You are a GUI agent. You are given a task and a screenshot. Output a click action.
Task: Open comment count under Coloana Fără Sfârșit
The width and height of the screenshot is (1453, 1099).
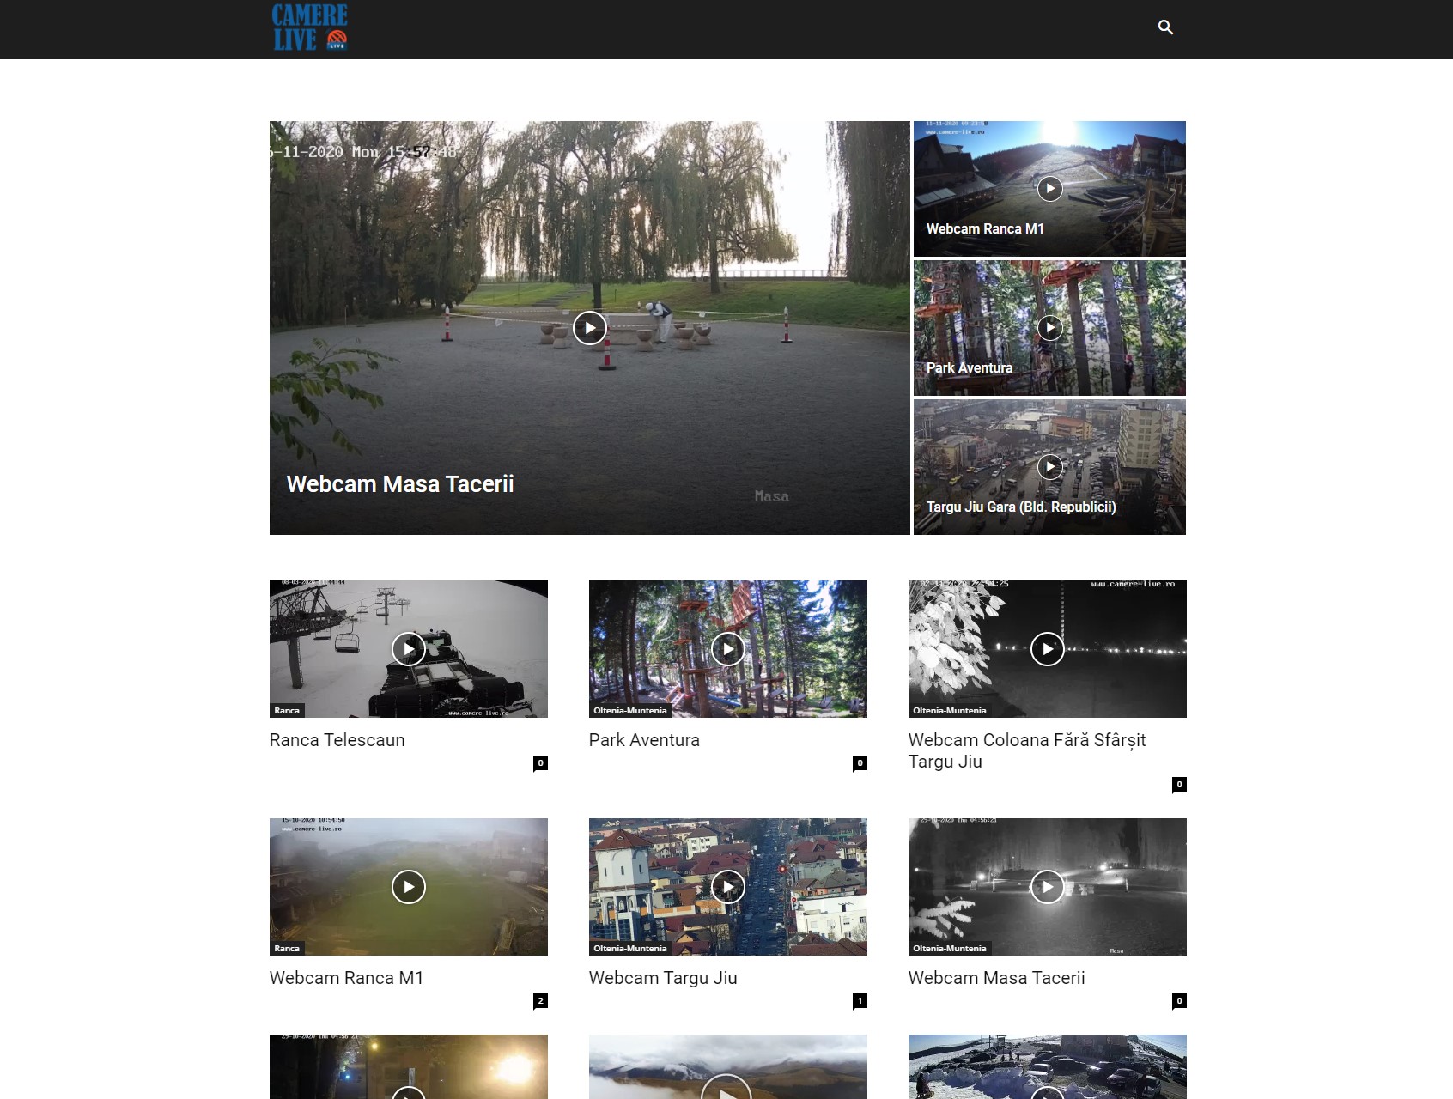[x=1179, y=785]
